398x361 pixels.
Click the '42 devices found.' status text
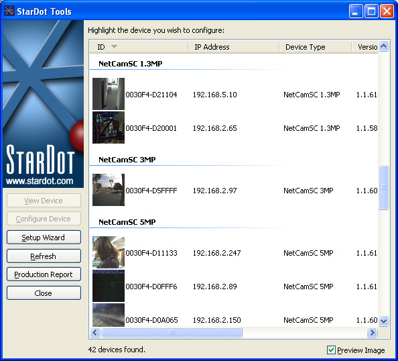coord(117,350)
